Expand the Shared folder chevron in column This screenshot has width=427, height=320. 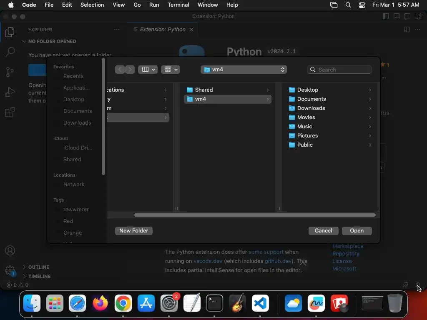268,90
